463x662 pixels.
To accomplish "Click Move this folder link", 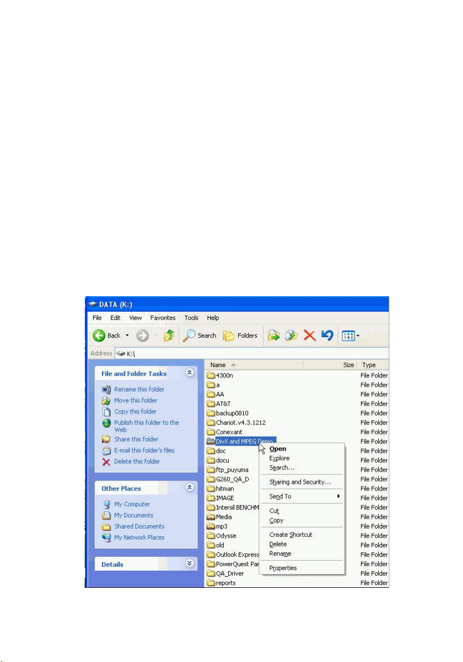I will click(136, 400).
